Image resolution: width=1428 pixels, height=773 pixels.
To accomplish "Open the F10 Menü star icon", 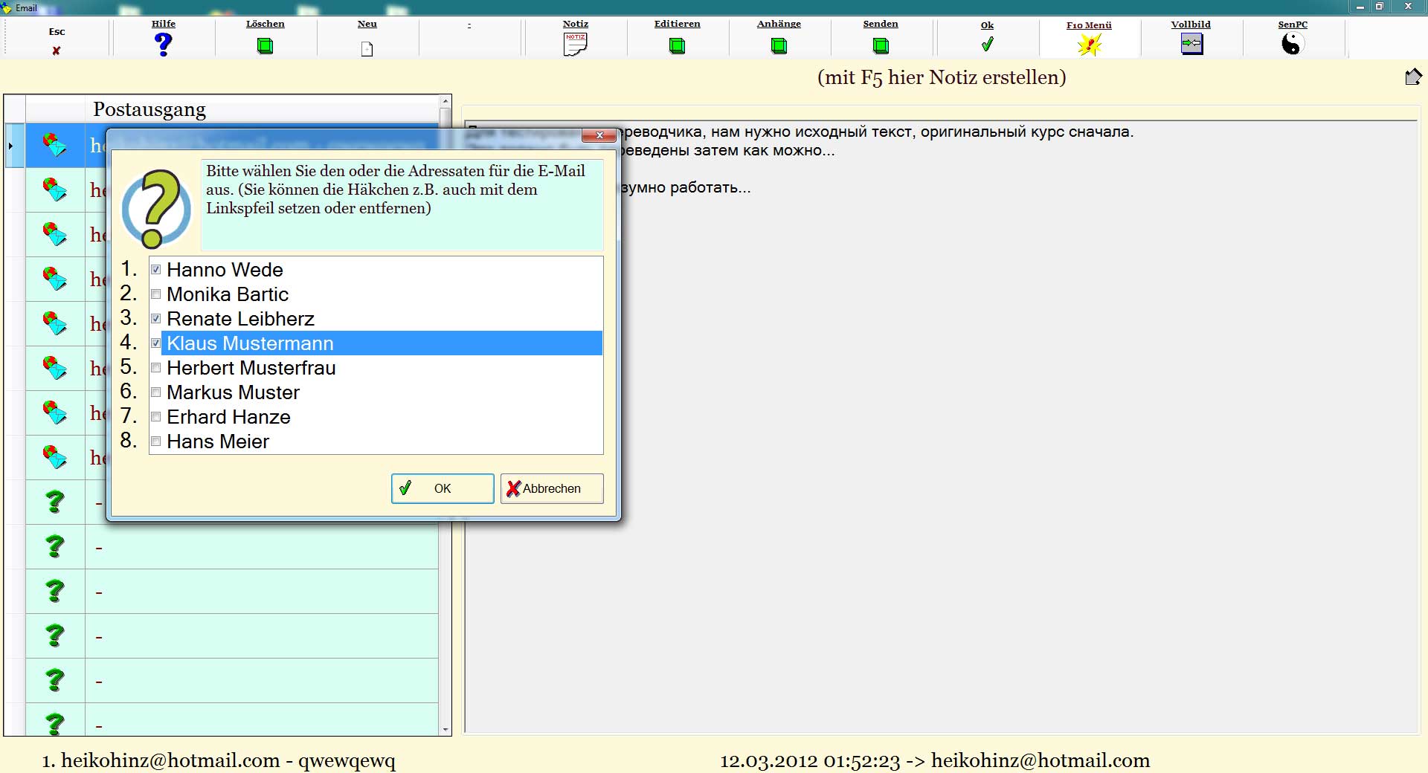I will [1089, 45].
